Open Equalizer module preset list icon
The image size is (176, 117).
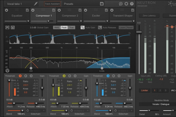point(27,10)
